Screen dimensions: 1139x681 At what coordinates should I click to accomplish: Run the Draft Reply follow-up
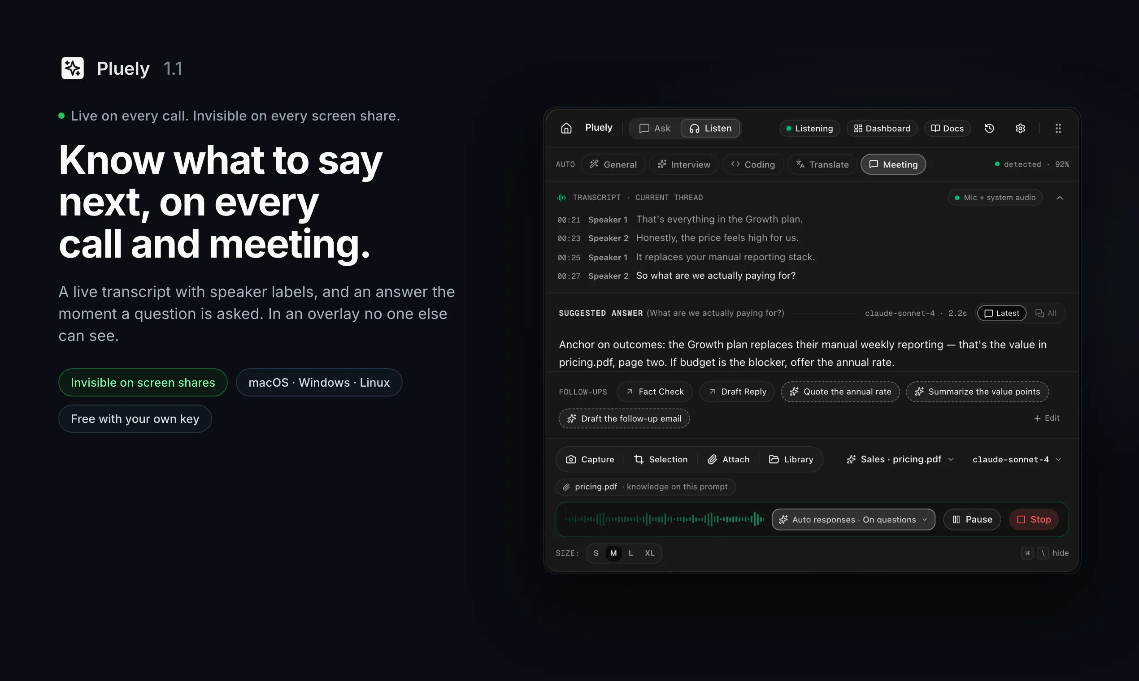737,392
